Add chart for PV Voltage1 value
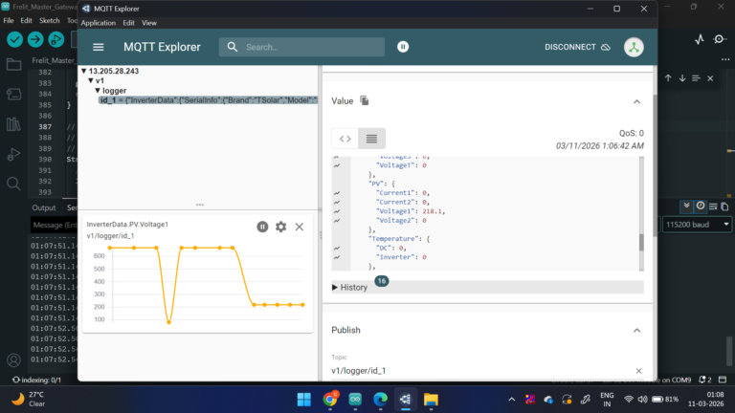The height and width of the screenshot is (413, 735). tap(337, 211)
